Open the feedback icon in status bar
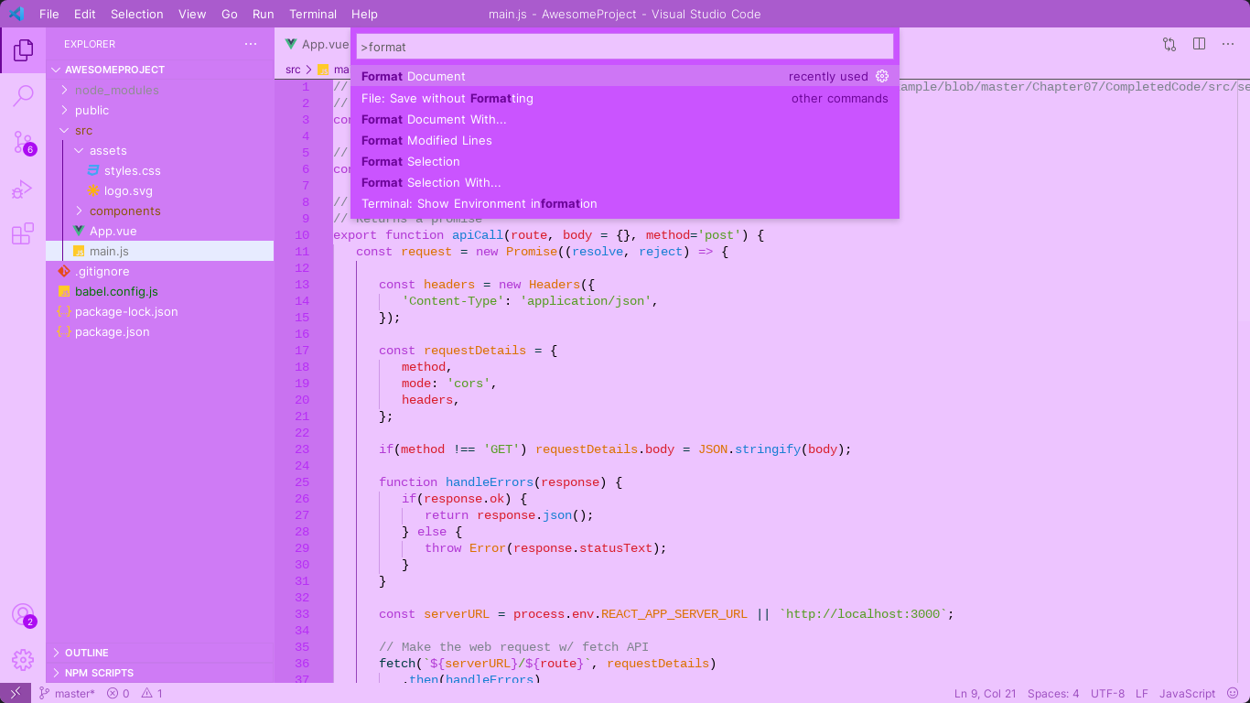Viewport: 1250px width, 703px height. tap(1234, 693)
